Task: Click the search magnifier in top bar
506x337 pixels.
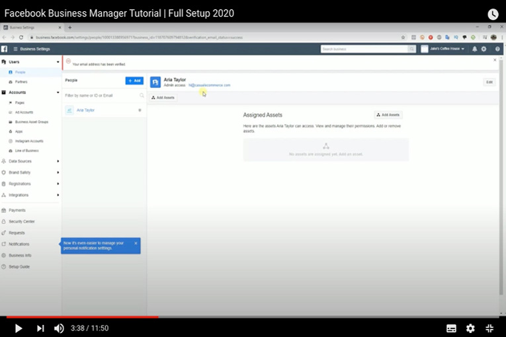Action: coord(412,49)
